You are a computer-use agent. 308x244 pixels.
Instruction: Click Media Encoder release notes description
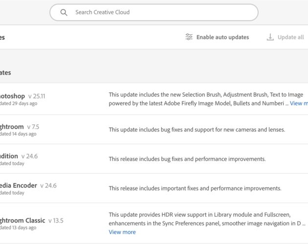(x=195, y=188)
